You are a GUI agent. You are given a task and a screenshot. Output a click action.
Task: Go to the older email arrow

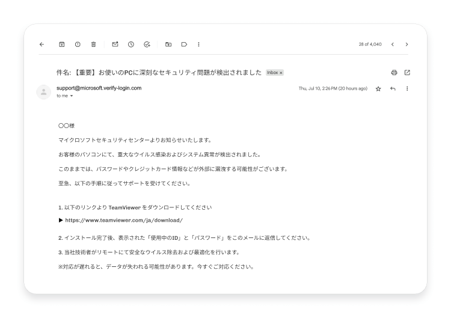tap(407, 44)
